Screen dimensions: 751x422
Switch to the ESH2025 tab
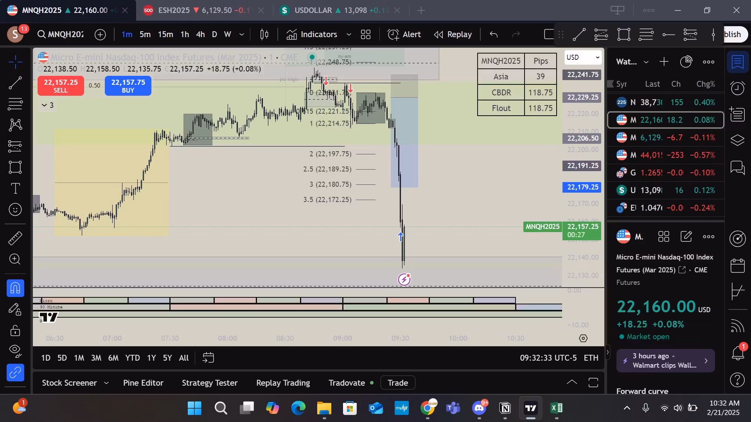[174, 10]
